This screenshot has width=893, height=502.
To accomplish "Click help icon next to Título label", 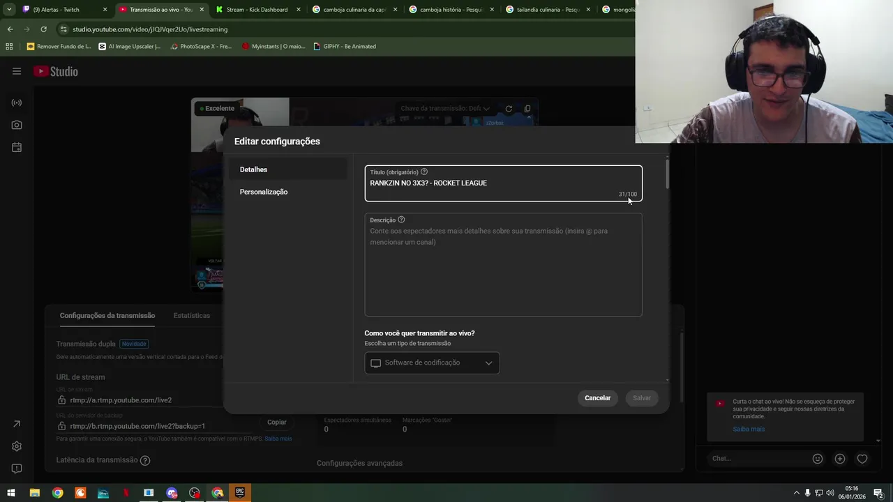I will [424, 172].
